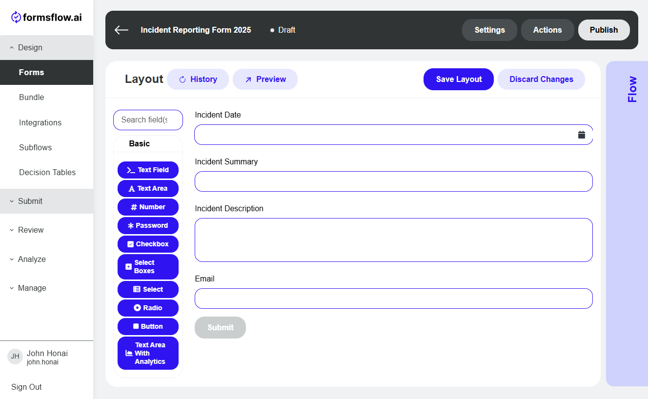Expand the Analyze section
The width and height of the screenshot is (648, 399).
pos(46,259)
